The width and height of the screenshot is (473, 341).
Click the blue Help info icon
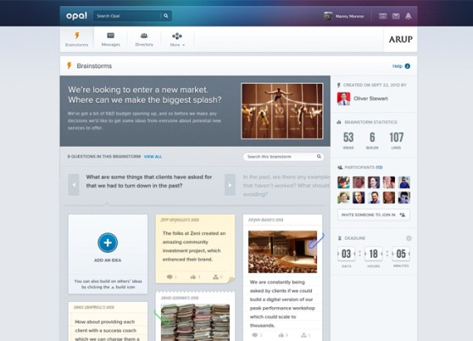407,66
